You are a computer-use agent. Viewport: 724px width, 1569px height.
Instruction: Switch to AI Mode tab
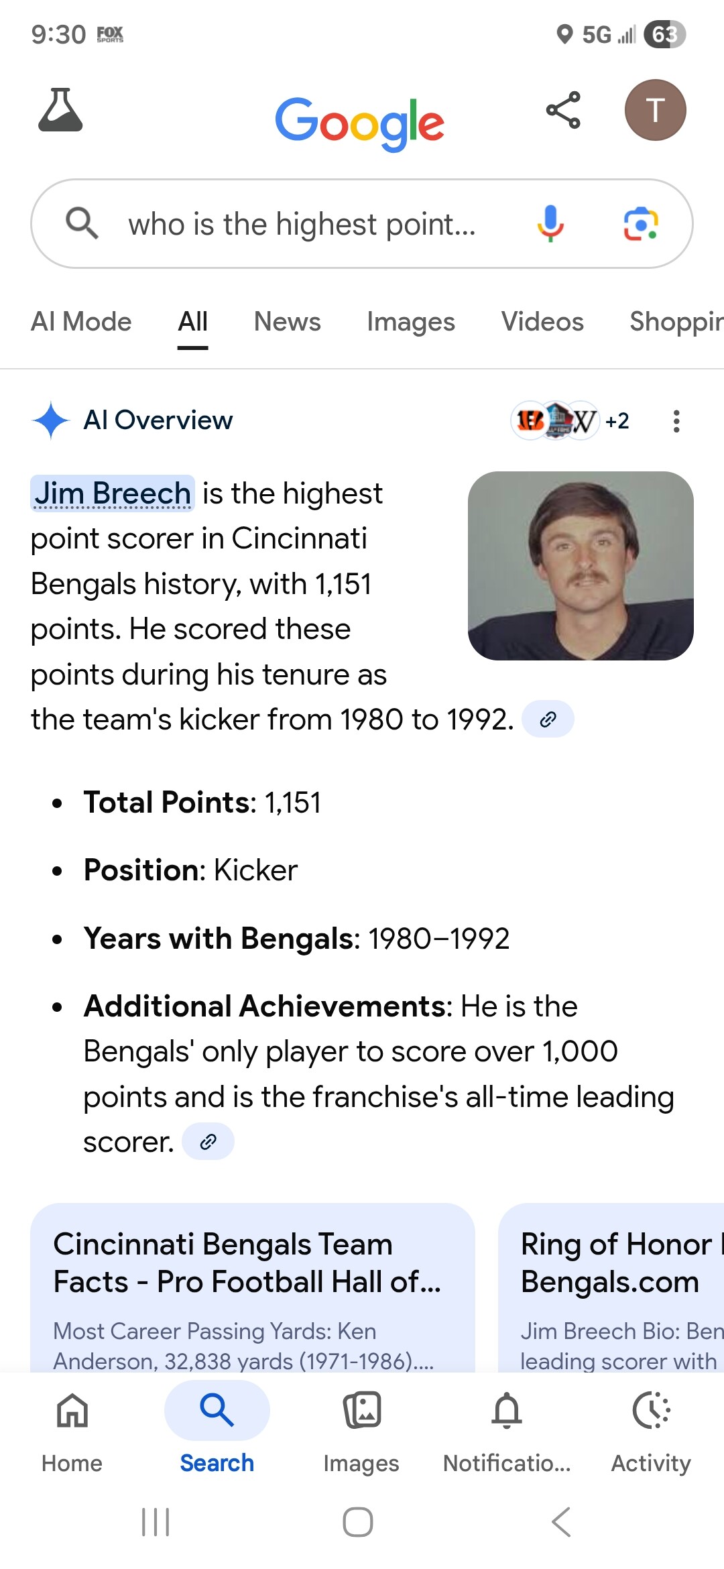(81, 322)
